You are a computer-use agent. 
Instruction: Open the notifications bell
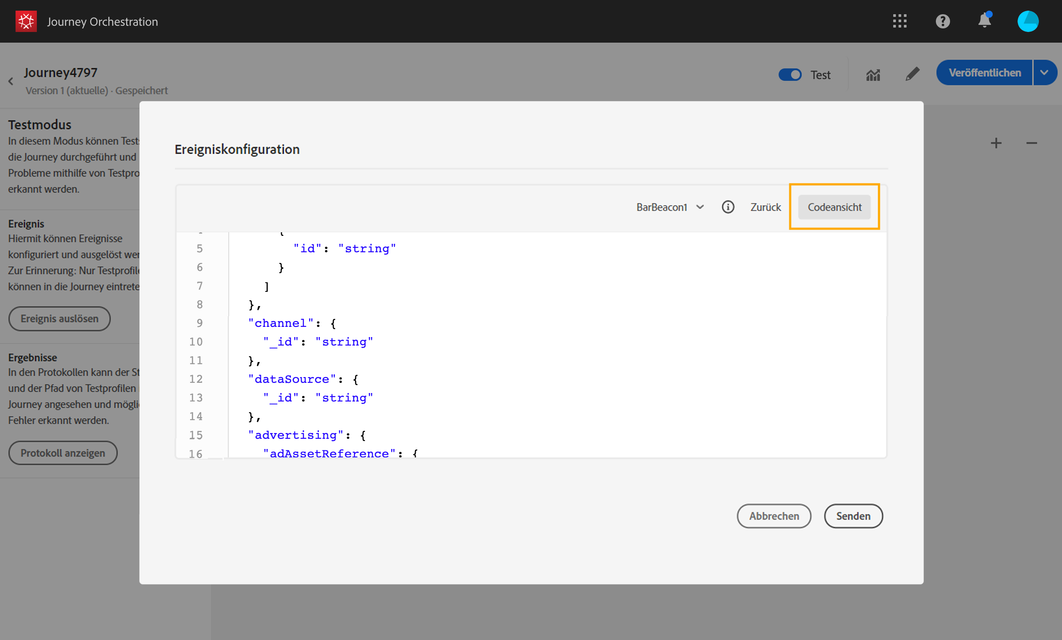985,21
